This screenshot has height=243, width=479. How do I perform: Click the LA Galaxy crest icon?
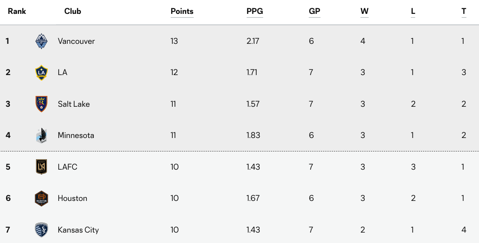tap(41, 72)
